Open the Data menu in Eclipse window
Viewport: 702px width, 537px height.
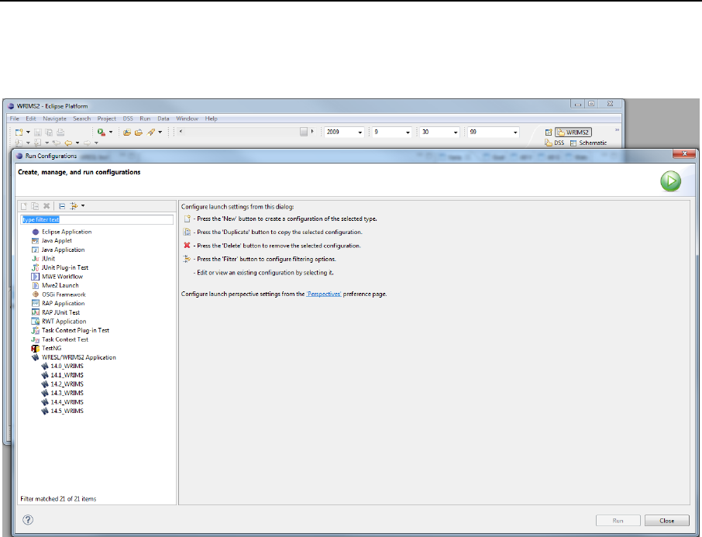[163, 119]
